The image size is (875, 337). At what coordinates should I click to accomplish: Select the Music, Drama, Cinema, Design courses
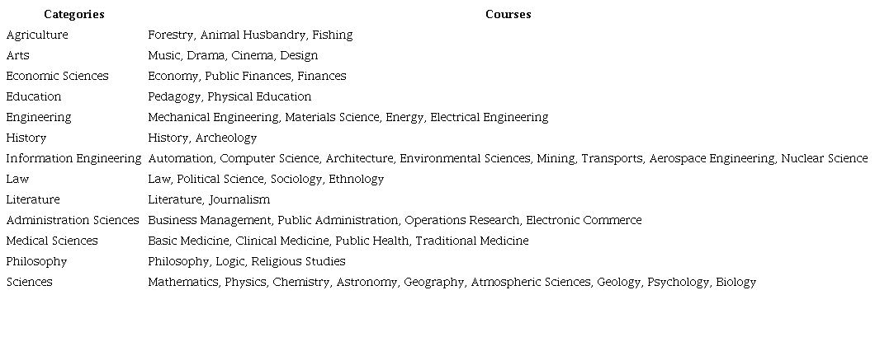[x=233, y=56]
